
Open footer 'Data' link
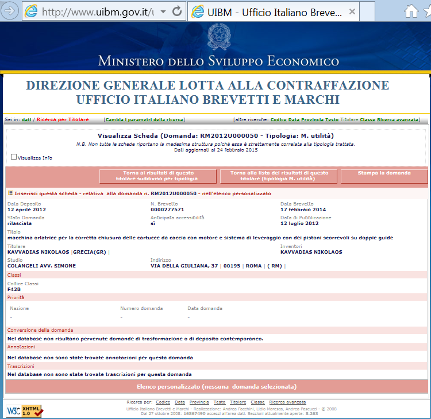[180, 402]
